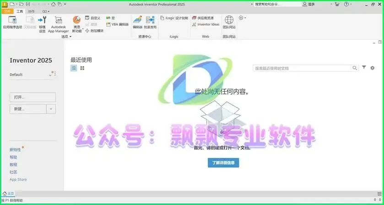The height and width of the screenshot is (205, 384).
Task: Open the 教程 link
Action: [x=13, y=165]
